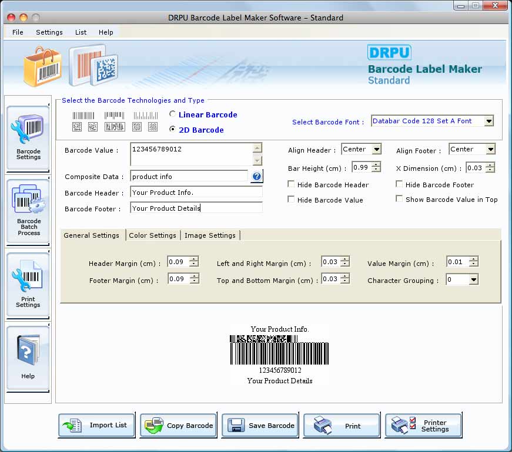Switch to Color Settings tab
The image size is (512, 452).
(152, 235)
